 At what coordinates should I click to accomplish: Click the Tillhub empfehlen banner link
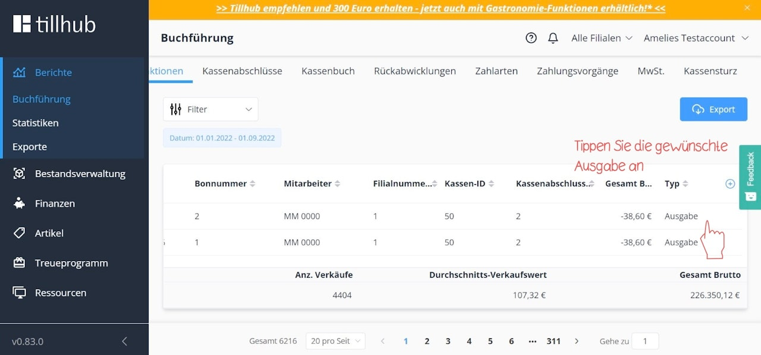click(x=441, y=8)
